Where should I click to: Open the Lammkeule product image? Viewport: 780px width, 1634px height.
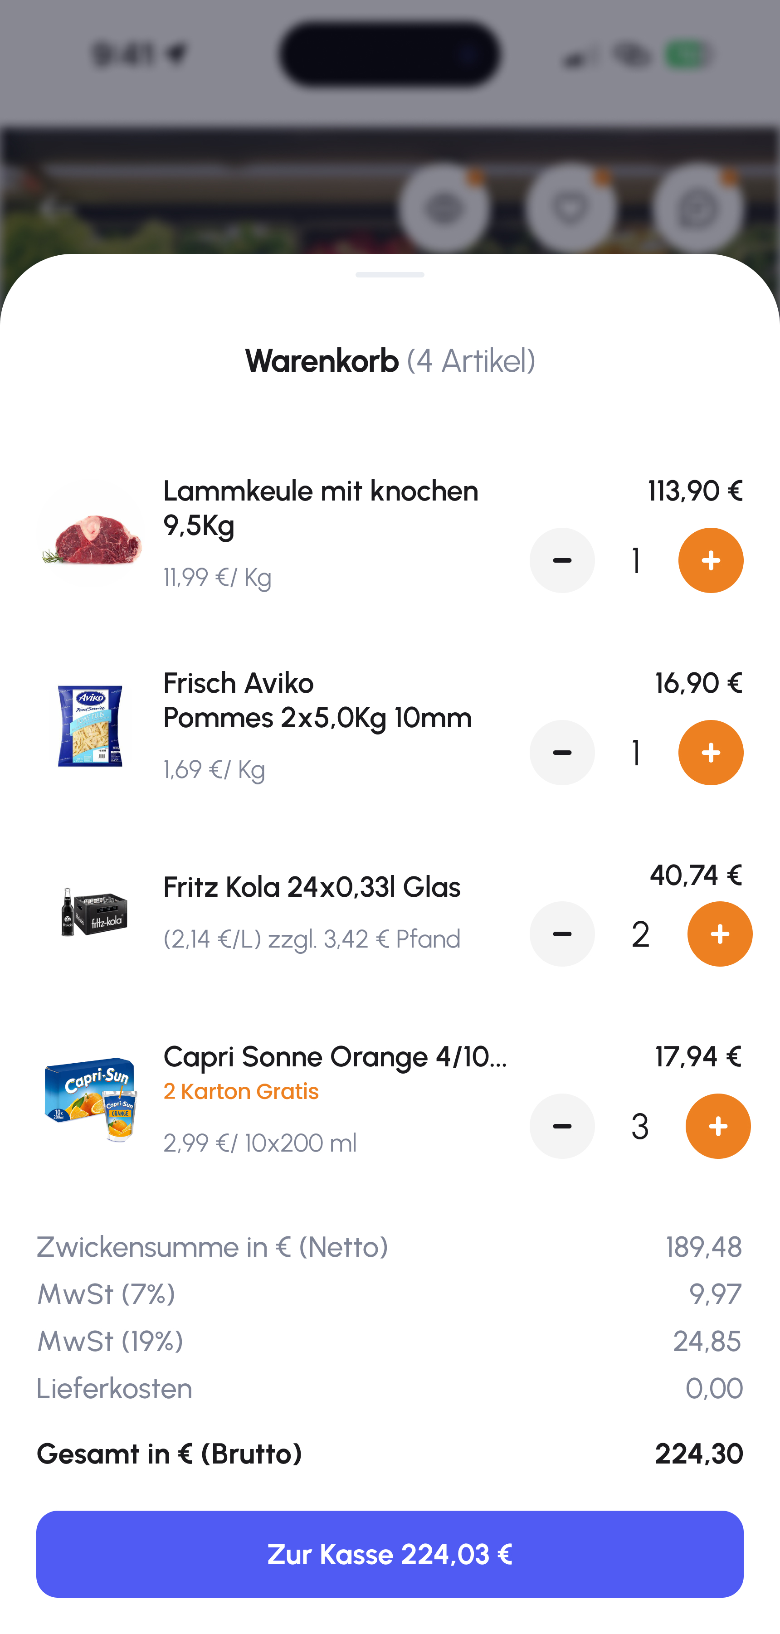pyautogui.click(x=91, y=534)
